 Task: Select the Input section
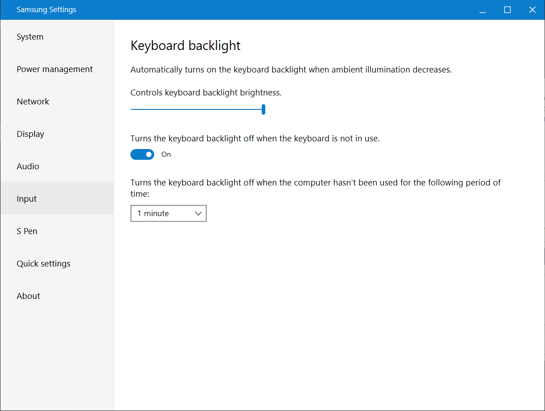pos(57,198)
